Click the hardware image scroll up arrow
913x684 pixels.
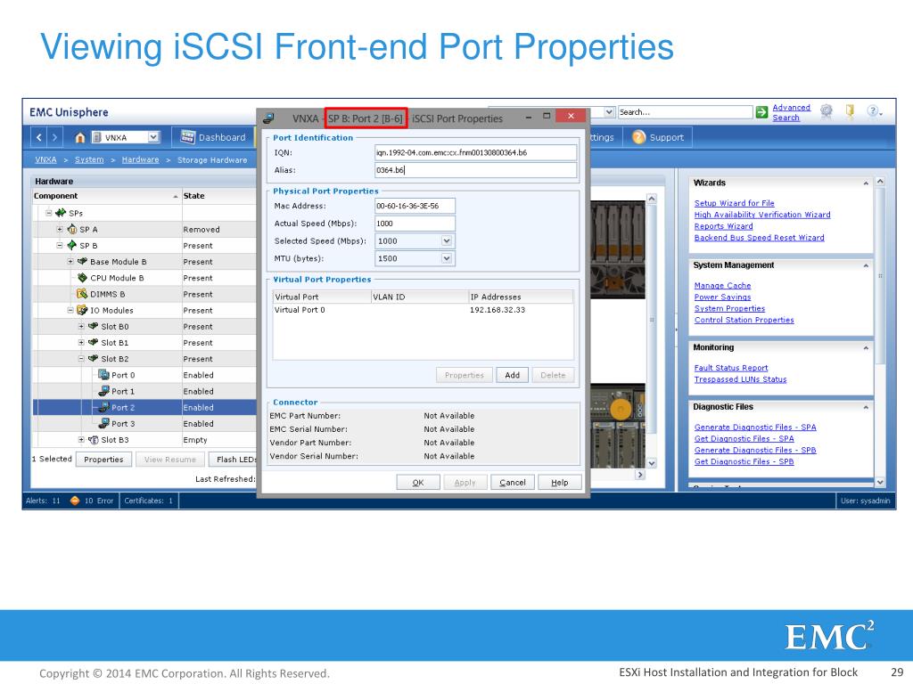652,199
